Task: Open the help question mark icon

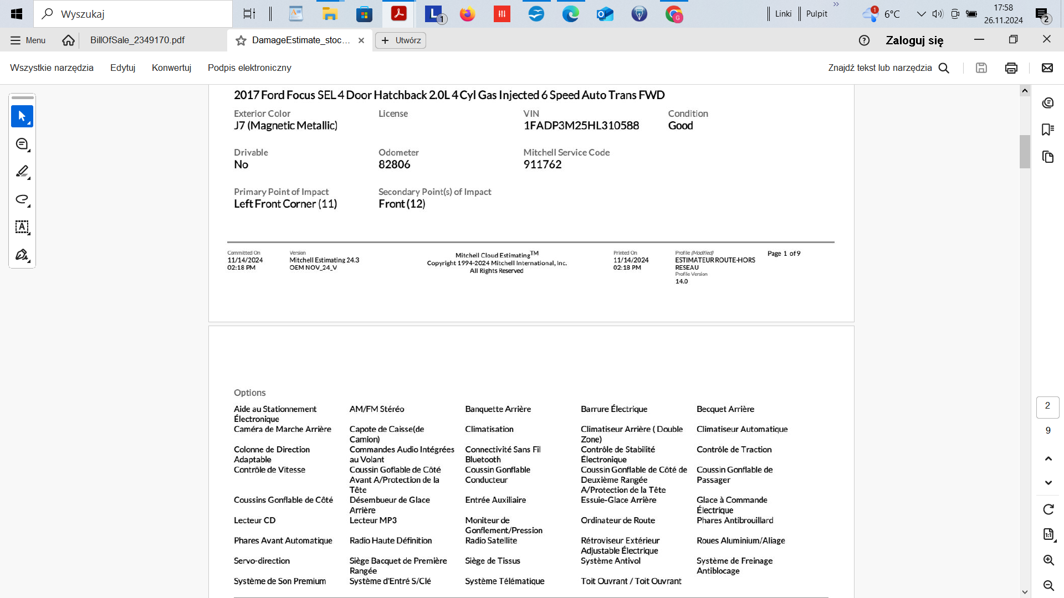Action: point(864,40)
